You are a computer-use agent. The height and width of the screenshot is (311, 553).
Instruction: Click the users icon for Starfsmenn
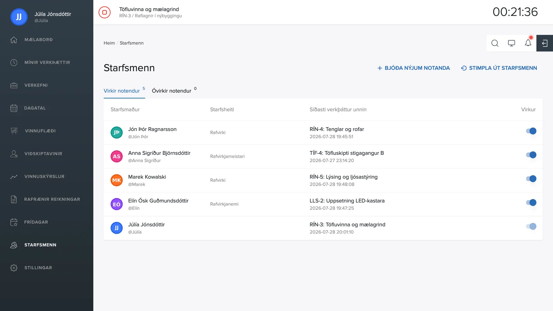14,245
